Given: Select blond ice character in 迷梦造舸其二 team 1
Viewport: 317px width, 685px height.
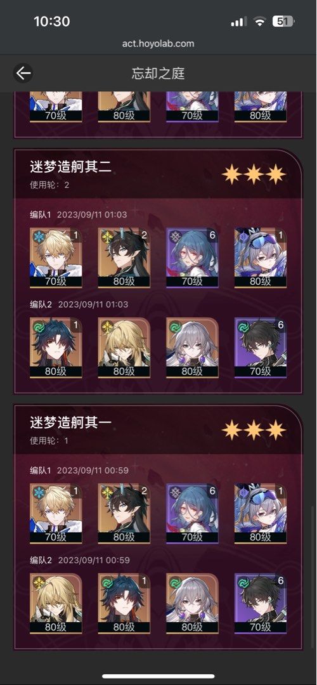Looking at the screenshot, I should click(56, 258).
